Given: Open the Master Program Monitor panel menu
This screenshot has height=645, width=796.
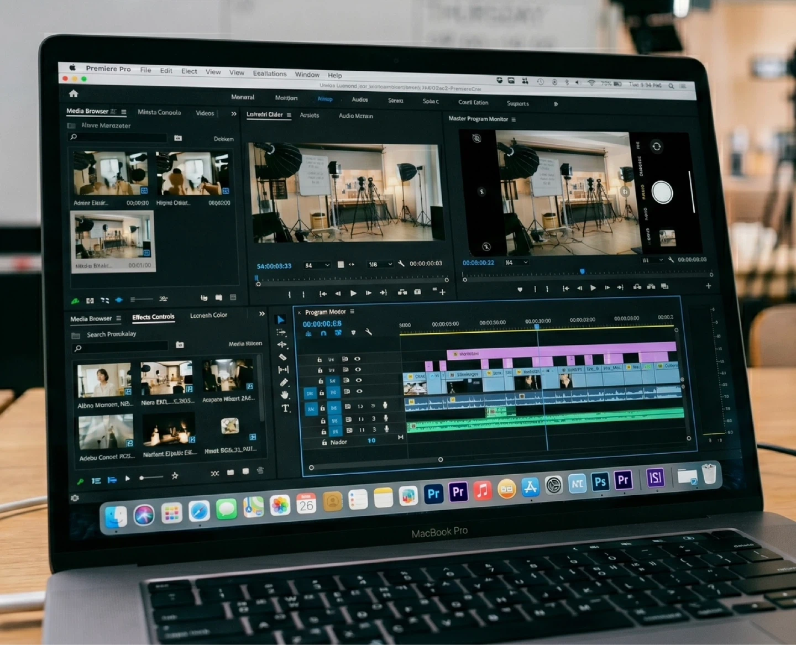Looking at the screenshot, I should [x=514, y=119].
